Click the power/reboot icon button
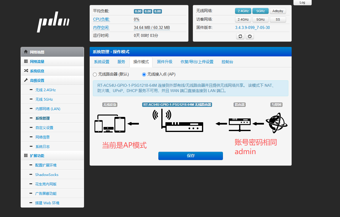The height and width of the screenshot is (217, 340). [x=249, y=36]
